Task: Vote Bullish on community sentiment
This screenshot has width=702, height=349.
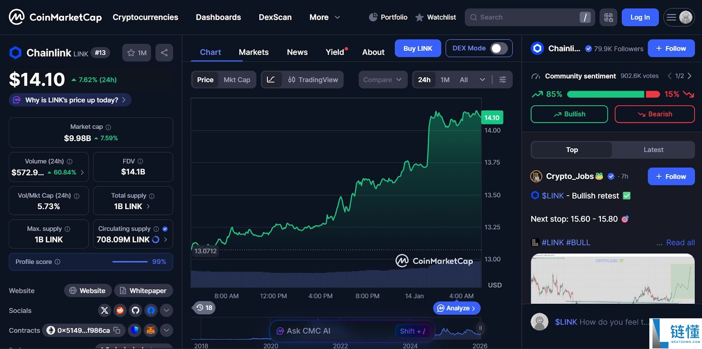Action: [x=569, y=114]
